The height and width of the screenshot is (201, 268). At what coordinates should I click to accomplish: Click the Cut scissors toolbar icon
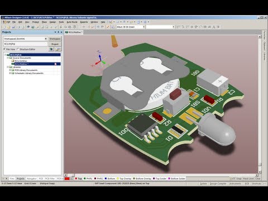coord(61,27)
